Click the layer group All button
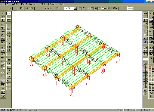Viewport: 154px width, 112px height. (151, 93)
